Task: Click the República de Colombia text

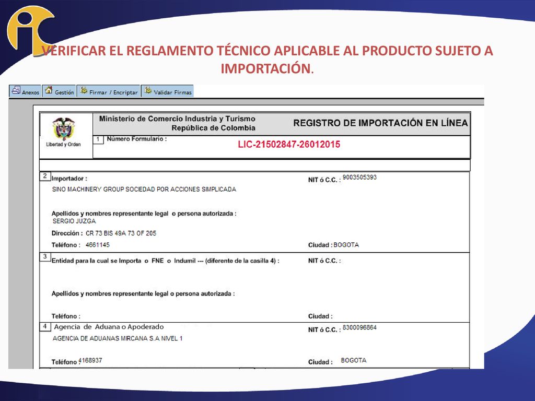Action: click(214, 128)
